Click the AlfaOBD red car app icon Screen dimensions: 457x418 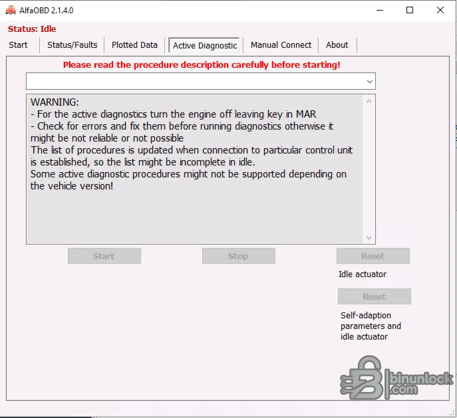click(11, 10)
